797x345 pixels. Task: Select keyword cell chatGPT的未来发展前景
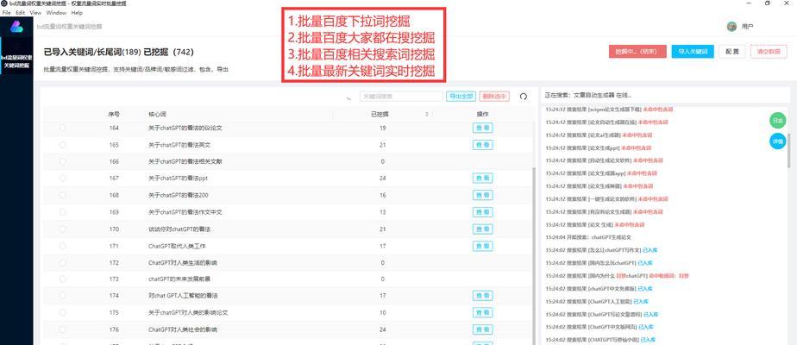point(179,279)
